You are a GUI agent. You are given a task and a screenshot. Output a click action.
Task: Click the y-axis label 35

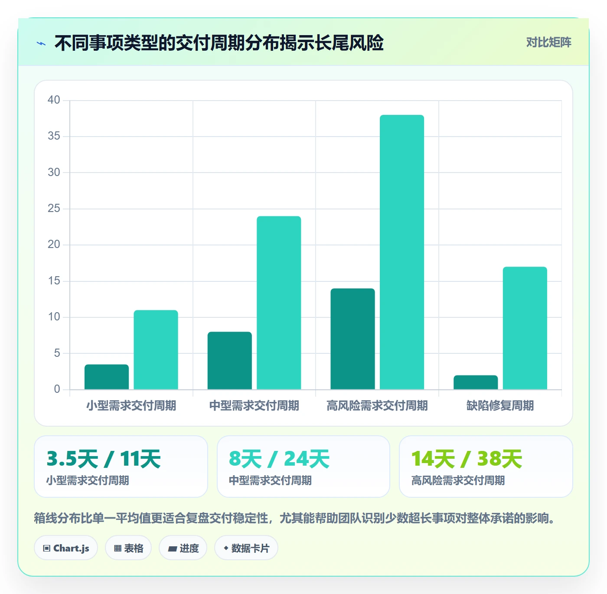54,136
